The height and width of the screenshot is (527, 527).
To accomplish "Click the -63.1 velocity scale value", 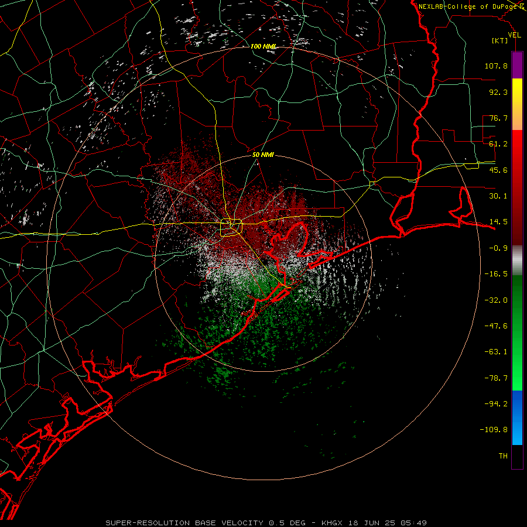I will pos(496,352).
